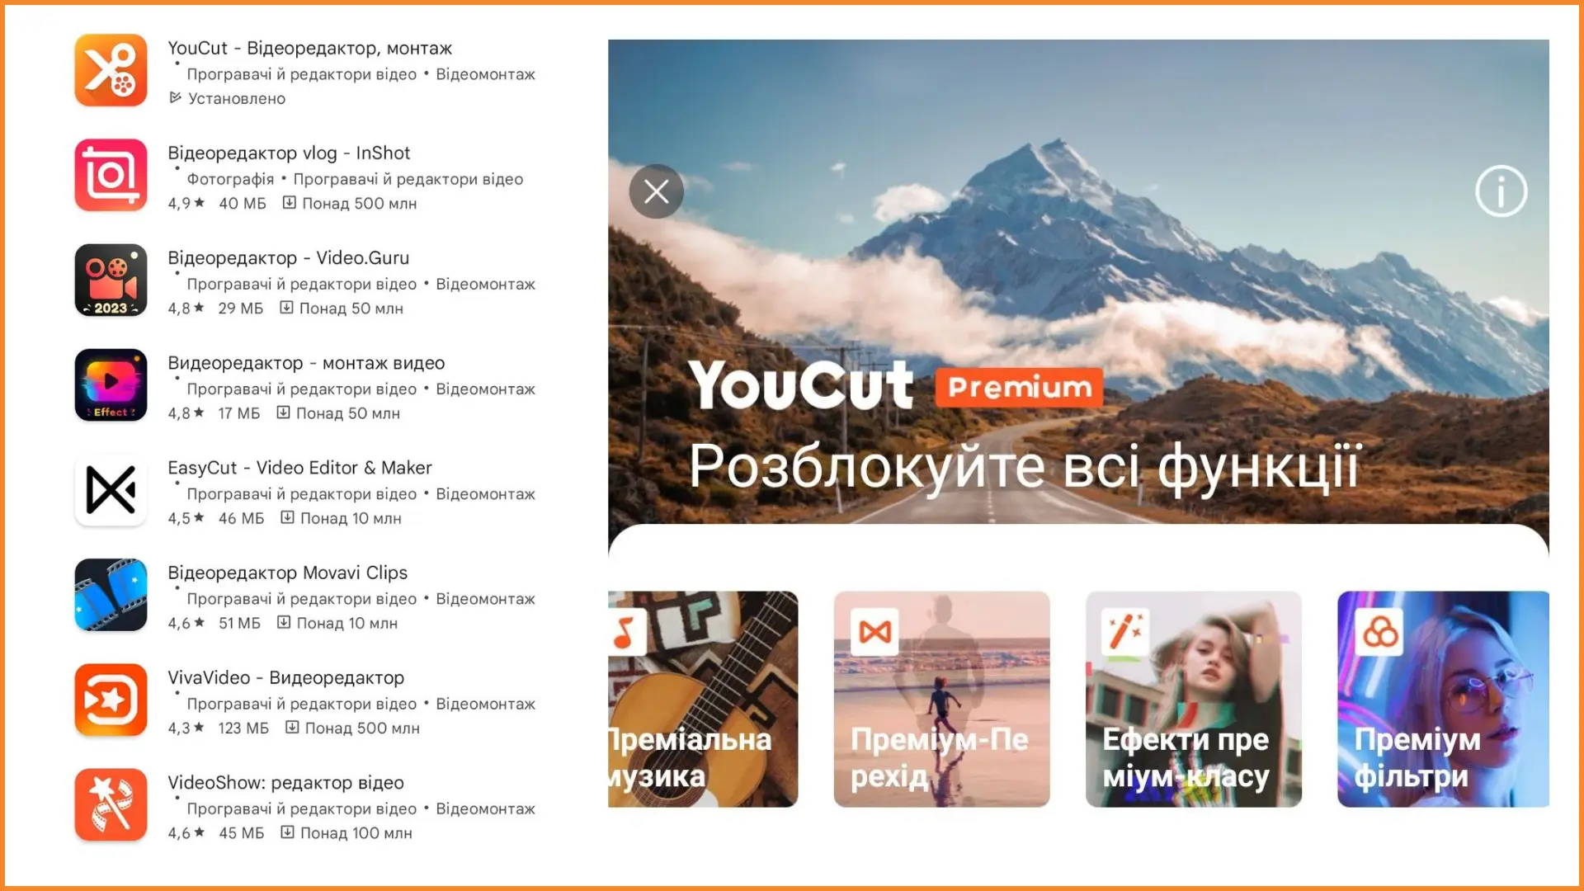This screenshot has height=891, width=1584.
Task: Select the Преміум-Перехід feature card
Action: pyautogui.click(x=941, y=699)
